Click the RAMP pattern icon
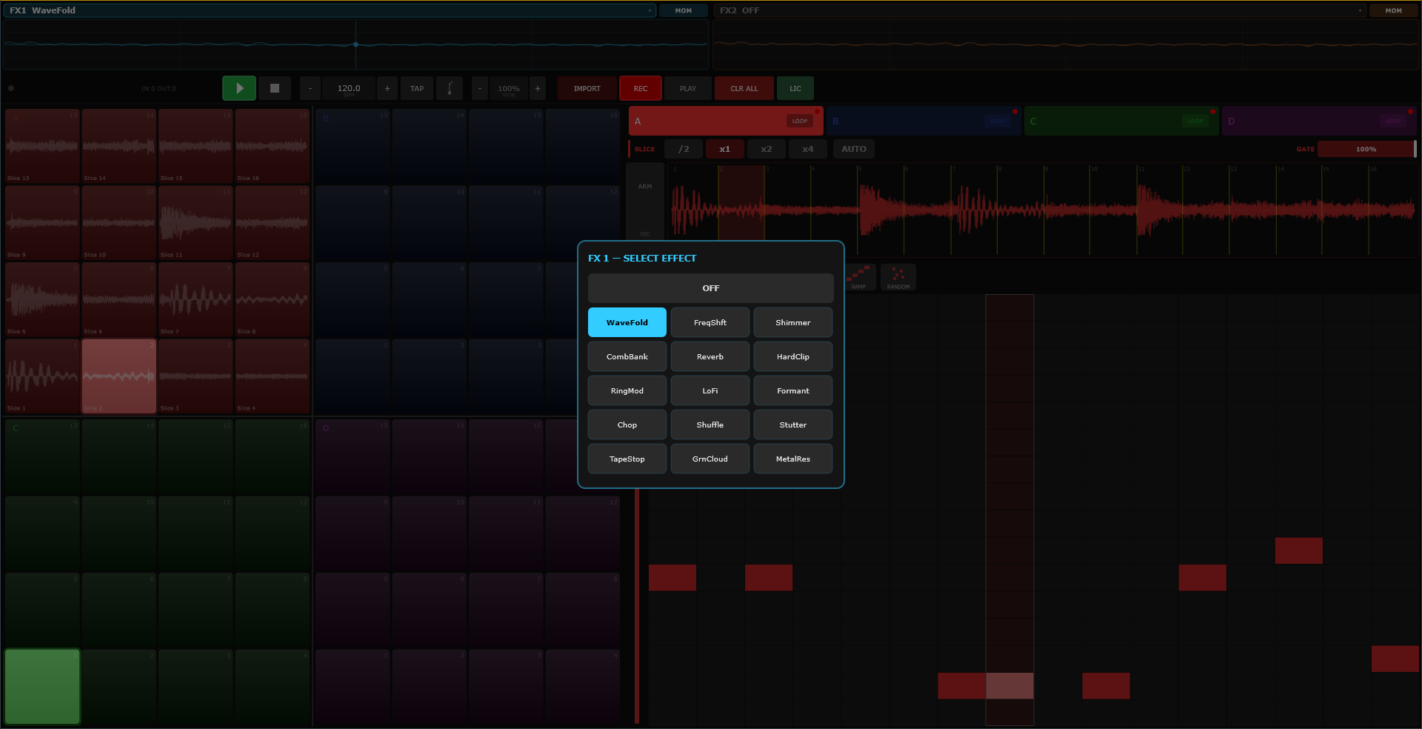Viewport: 1422px width, 729px height. point(858,277)
